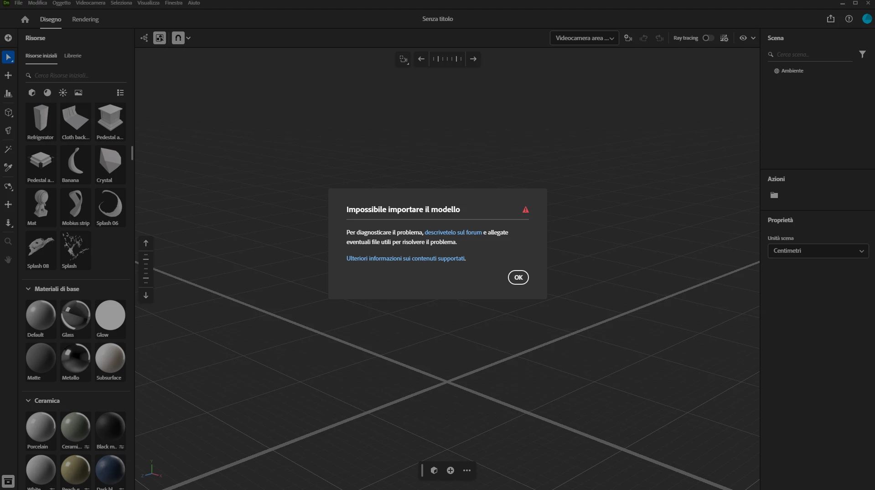Click the left arrow camera step button
Image resolution: width=875 pixels, height=490 pixels.
(421, 59)
